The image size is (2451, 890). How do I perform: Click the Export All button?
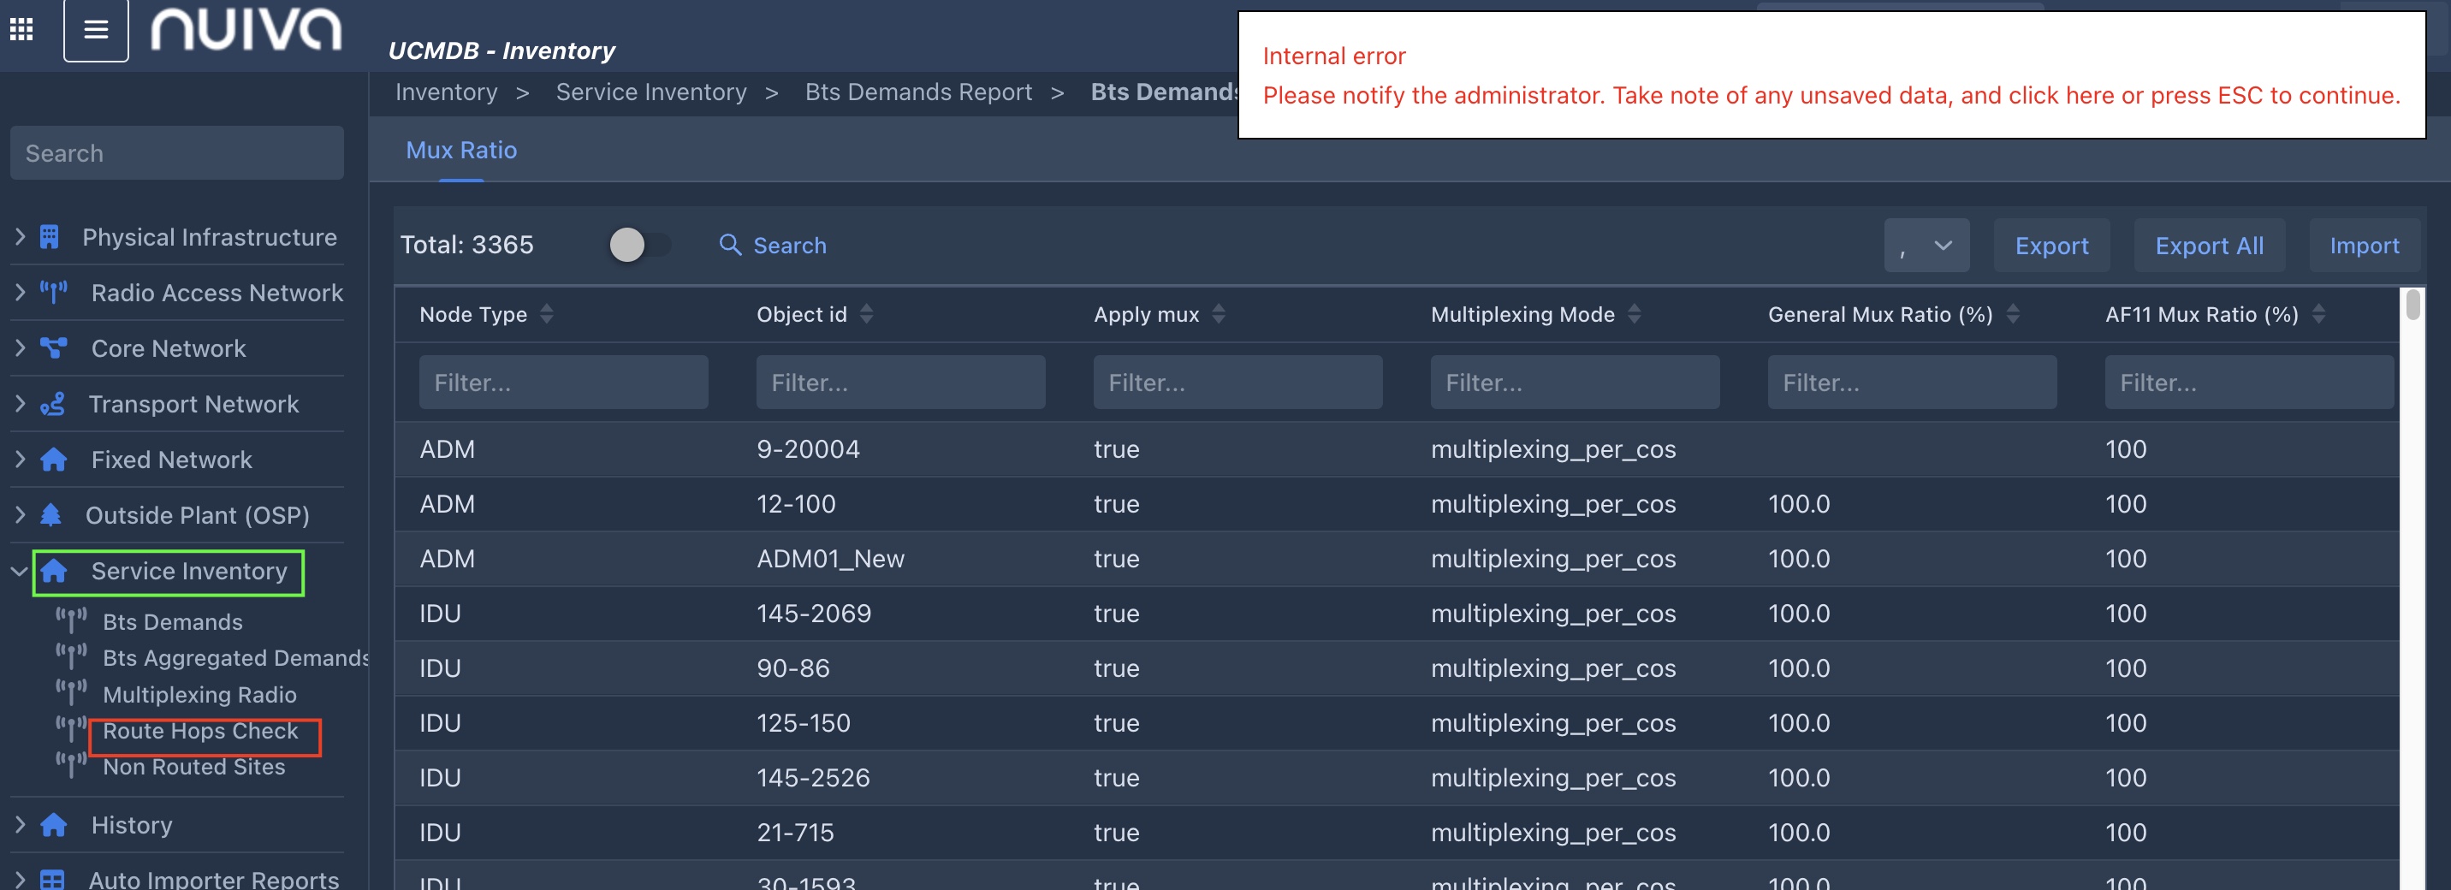click(2208, 246)
